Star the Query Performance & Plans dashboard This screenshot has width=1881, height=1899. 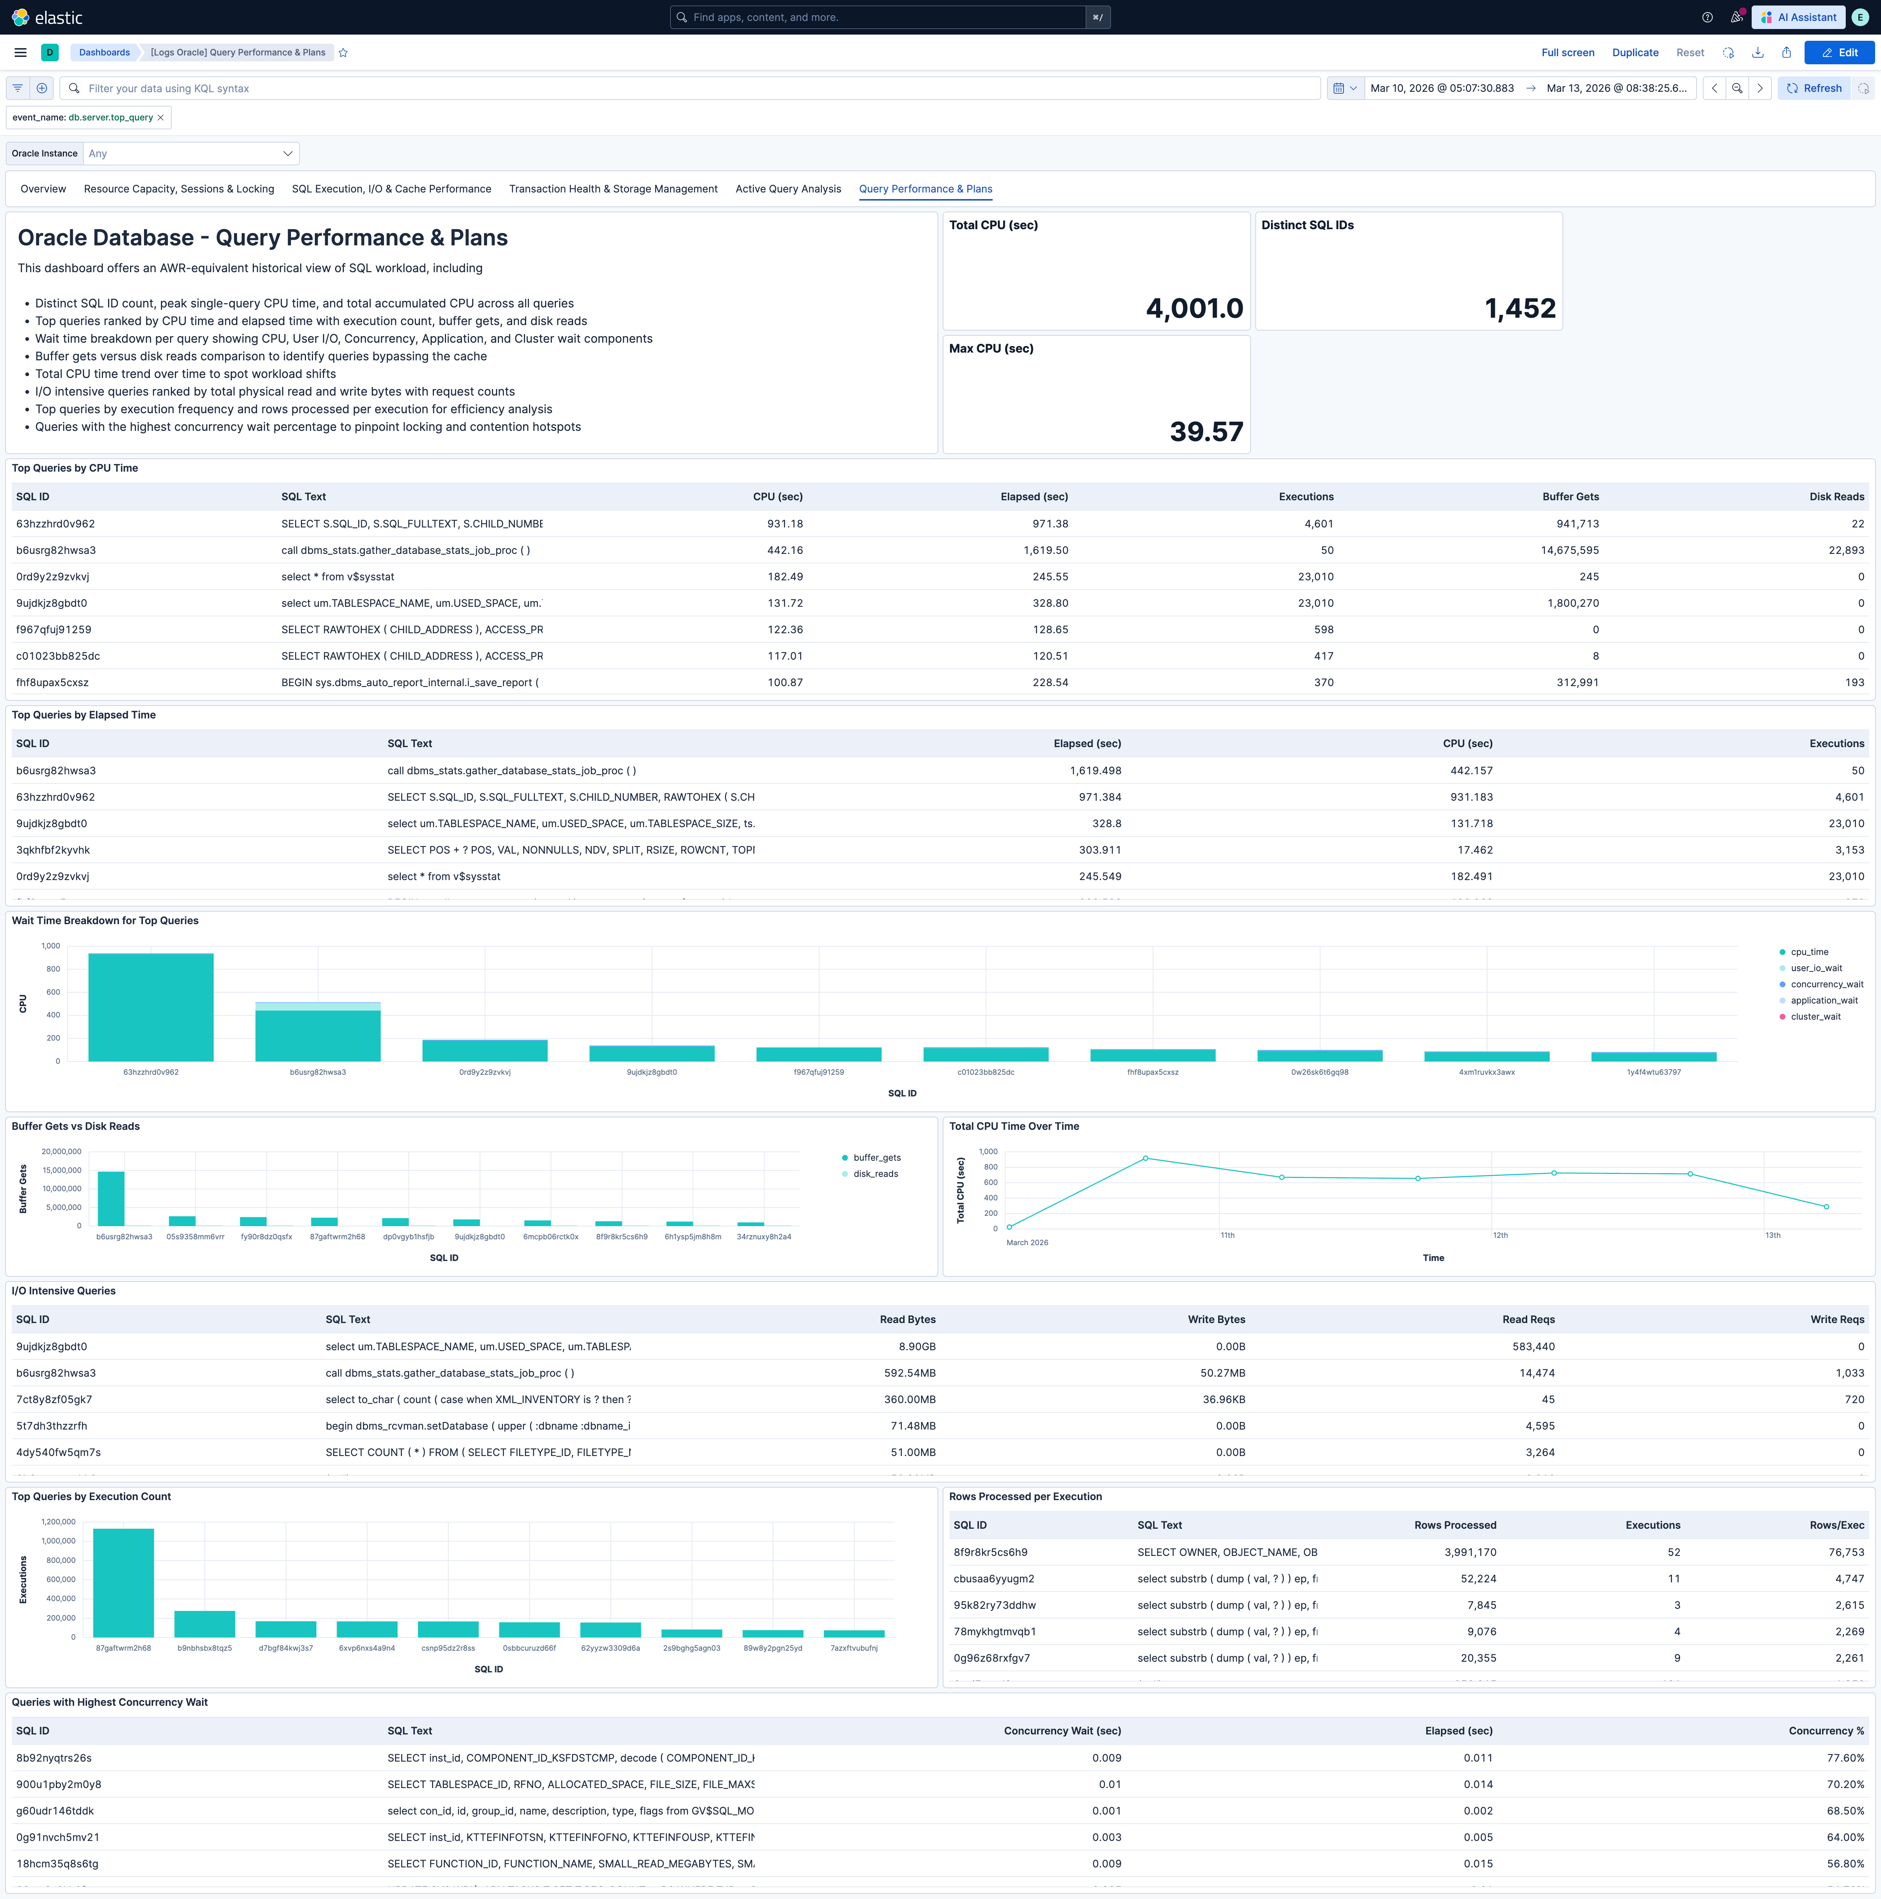point(343,52)
